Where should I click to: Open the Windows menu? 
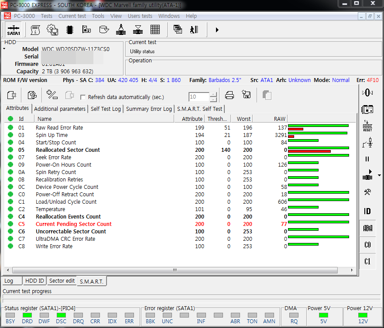[169, 16]
